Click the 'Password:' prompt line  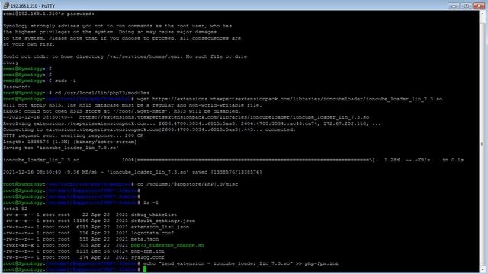pos(17,87)
